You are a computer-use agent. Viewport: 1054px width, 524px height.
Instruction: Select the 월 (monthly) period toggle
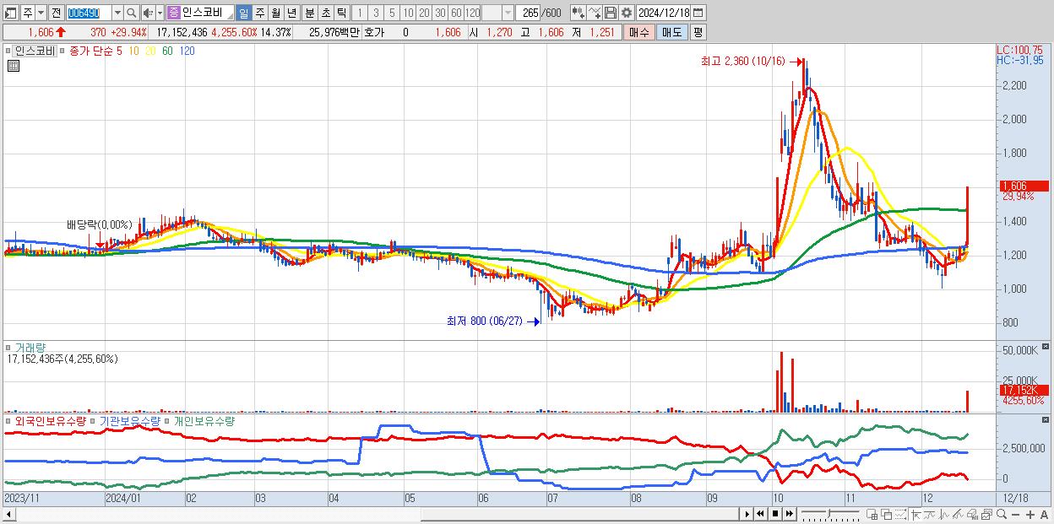(275, 13)
